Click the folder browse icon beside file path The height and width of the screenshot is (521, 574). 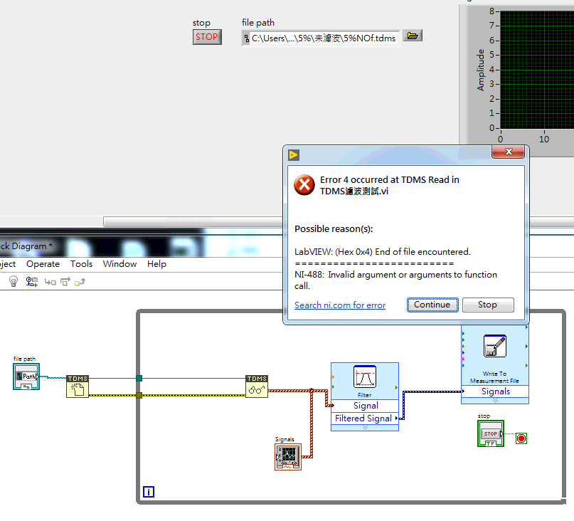413,36
